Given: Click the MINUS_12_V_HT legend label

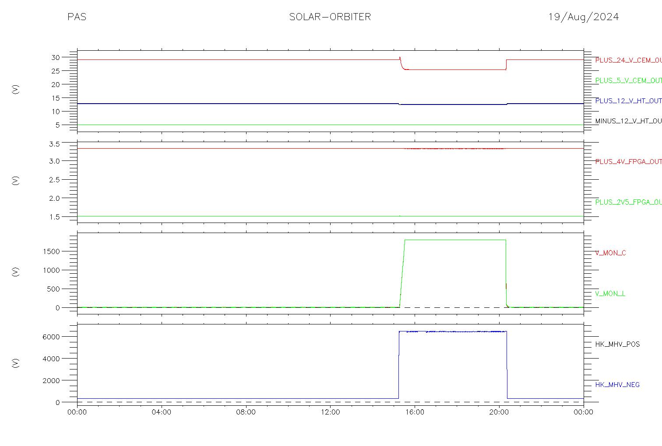Looking at the screenshot, I should [628, 121].
